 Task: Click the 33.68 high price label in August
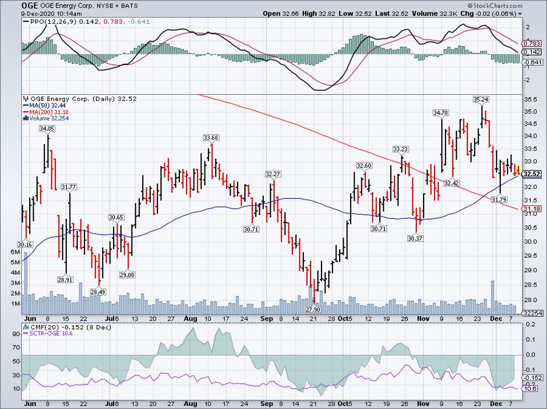click(211, 138)
